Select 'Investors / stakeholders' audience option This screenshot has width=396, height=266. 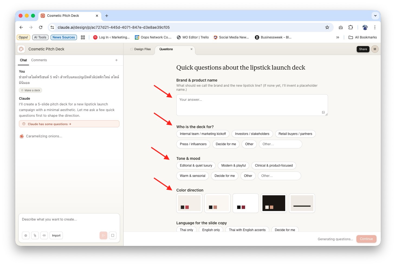pyautogui.click(x=252, y=134)
